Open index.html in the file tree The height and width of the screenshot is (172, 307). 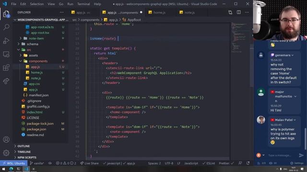coord(35,112)
